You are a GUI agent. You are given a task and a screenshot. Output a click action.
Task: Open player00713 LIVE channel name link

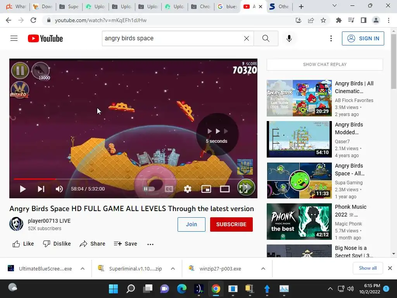click(x=49, y=221)
